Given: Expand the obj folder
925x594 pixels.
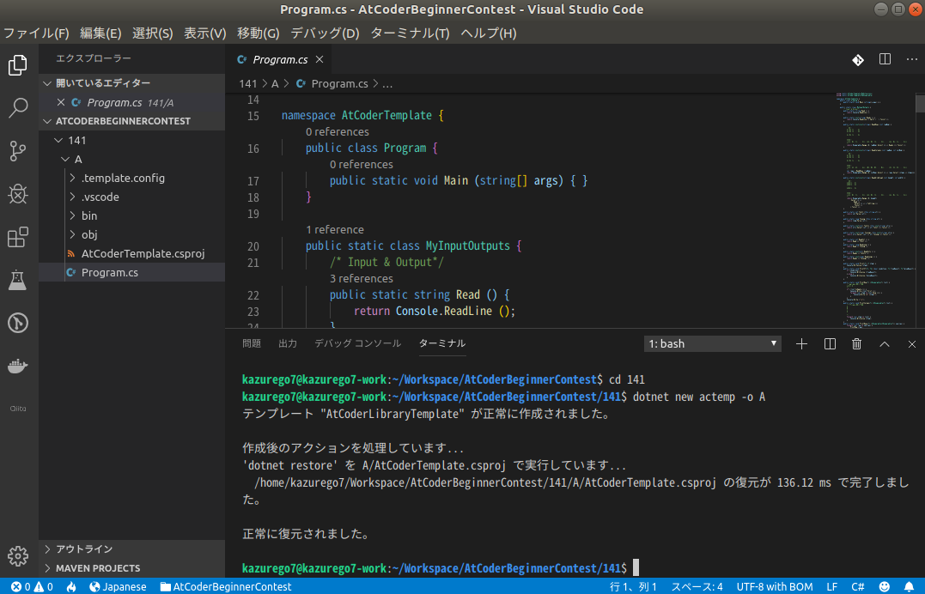Looking at the screenshot, I should pos(132,235).
